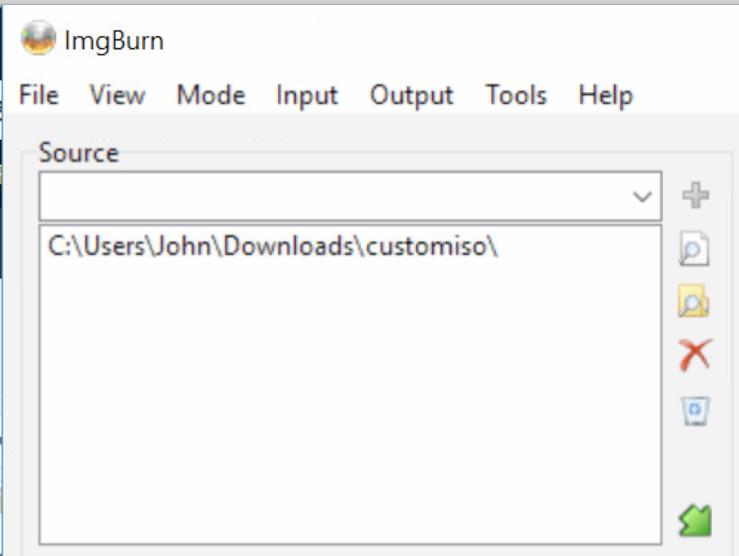
Task: Browse for a folder using the folder-magnifier icon
Action: pyautogui.click(x=695, y=302)
